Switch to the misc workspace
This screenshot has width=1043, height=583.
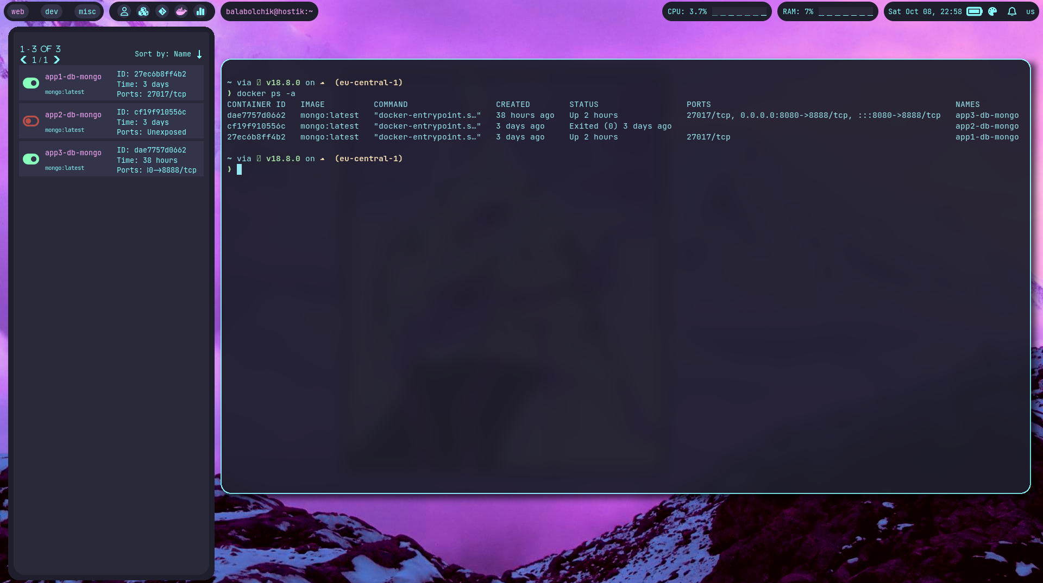click(87, 11)
